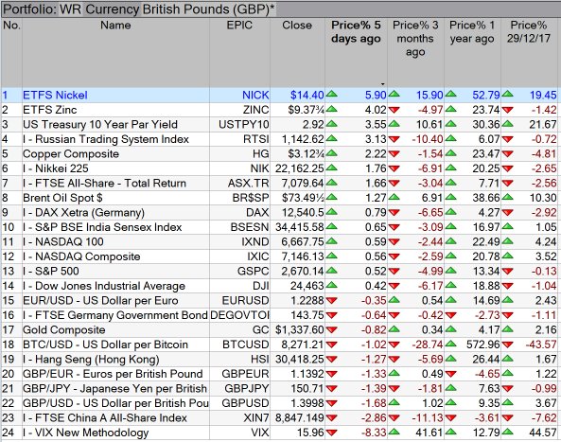Click the red arrow beside S&P 500 -0.13
Screen dimensions: 561x442
[x=507, y=271]
